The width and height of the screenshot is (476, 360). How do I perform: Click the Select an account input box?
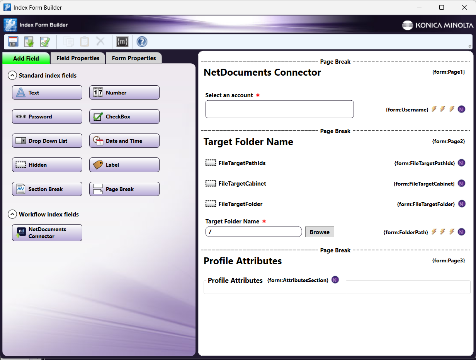(x=279, y=109)
